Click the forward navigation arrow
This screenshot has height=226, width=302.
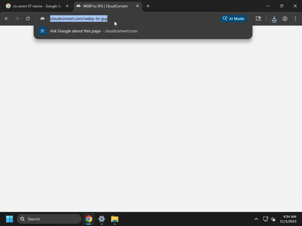(17, 19)
